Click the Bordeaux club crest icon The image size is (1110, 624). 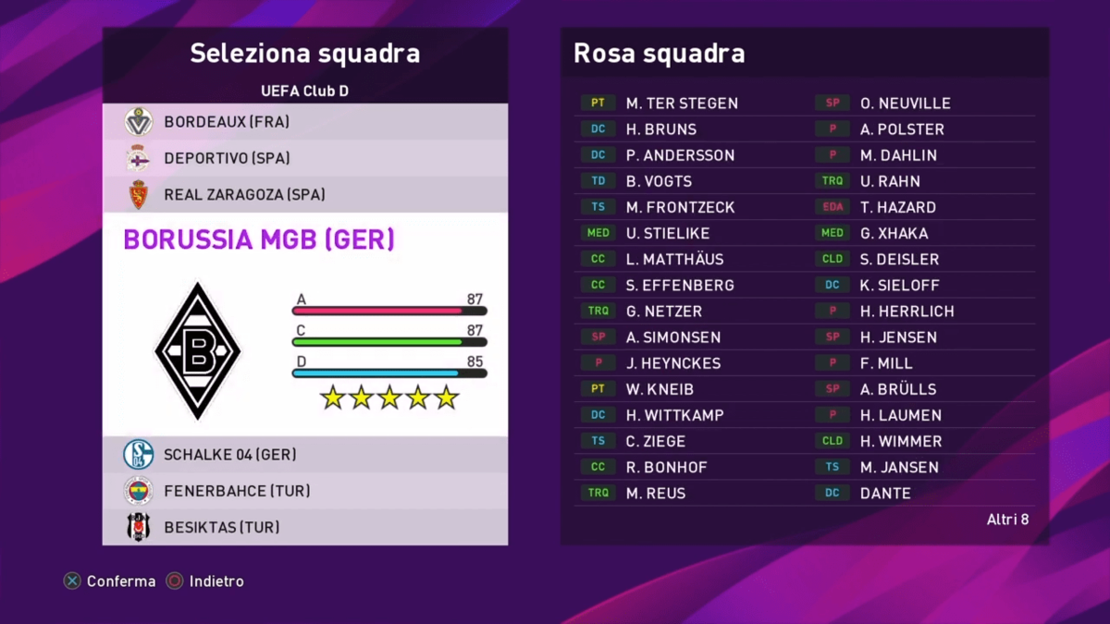[139, 122]
